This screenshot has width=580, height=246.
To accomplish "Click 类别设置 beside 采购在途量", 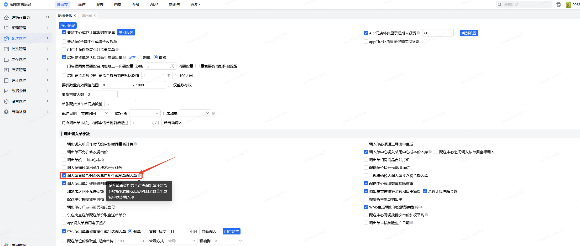I will point(126,33).
